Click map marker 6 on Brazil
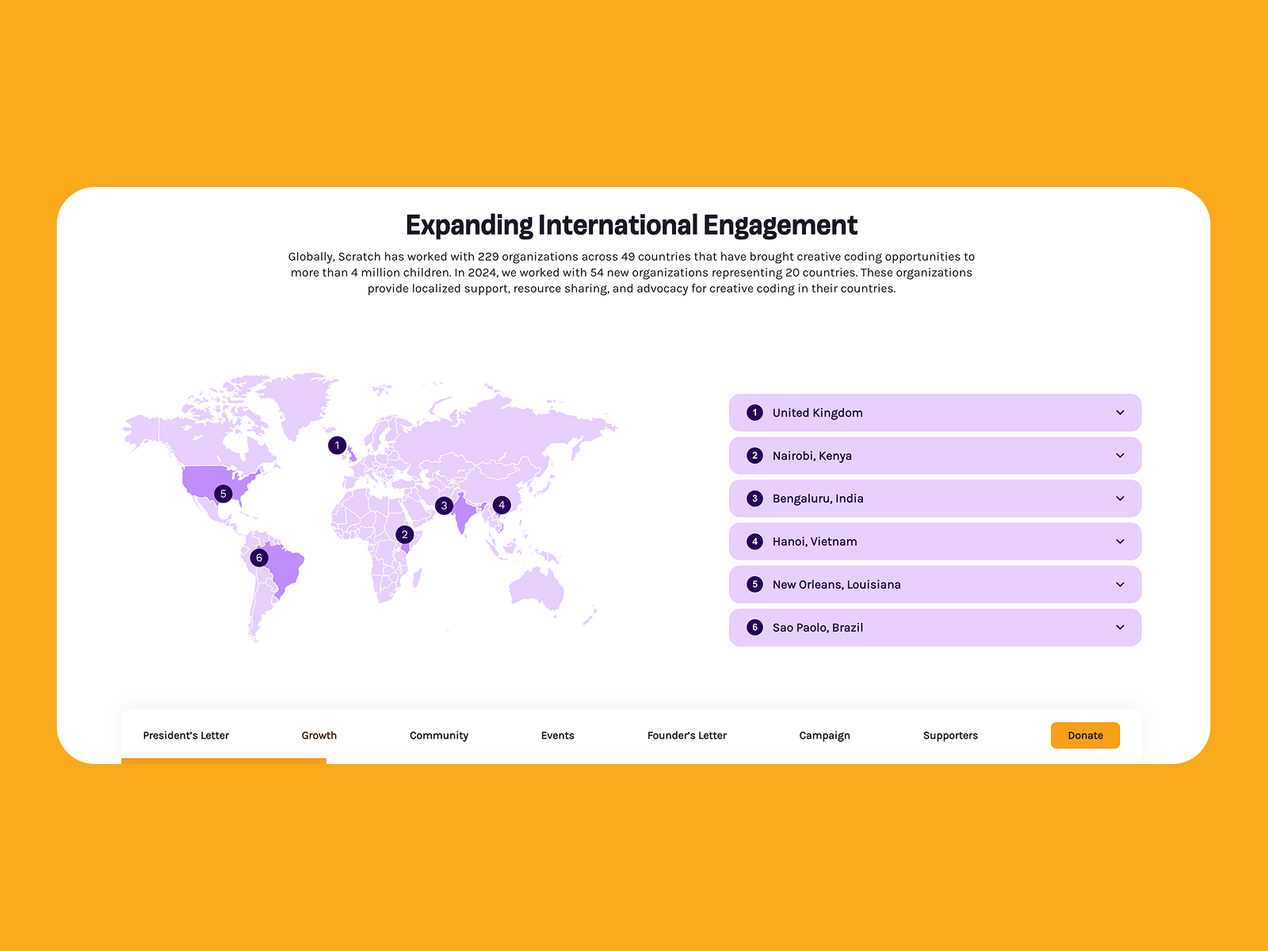 tap(259, 558)
